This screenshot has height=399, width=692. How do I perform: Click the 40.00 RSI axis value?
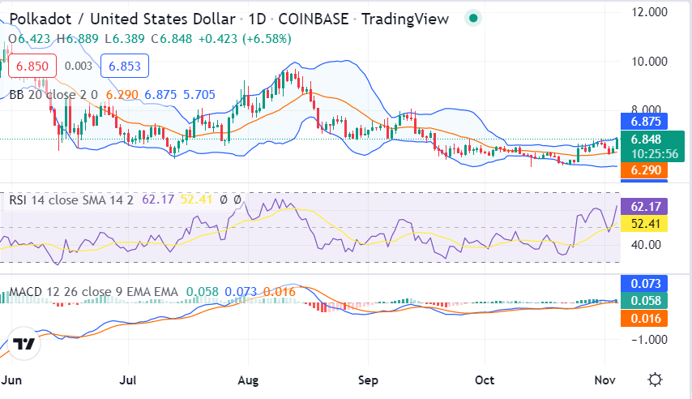(646, 245)
